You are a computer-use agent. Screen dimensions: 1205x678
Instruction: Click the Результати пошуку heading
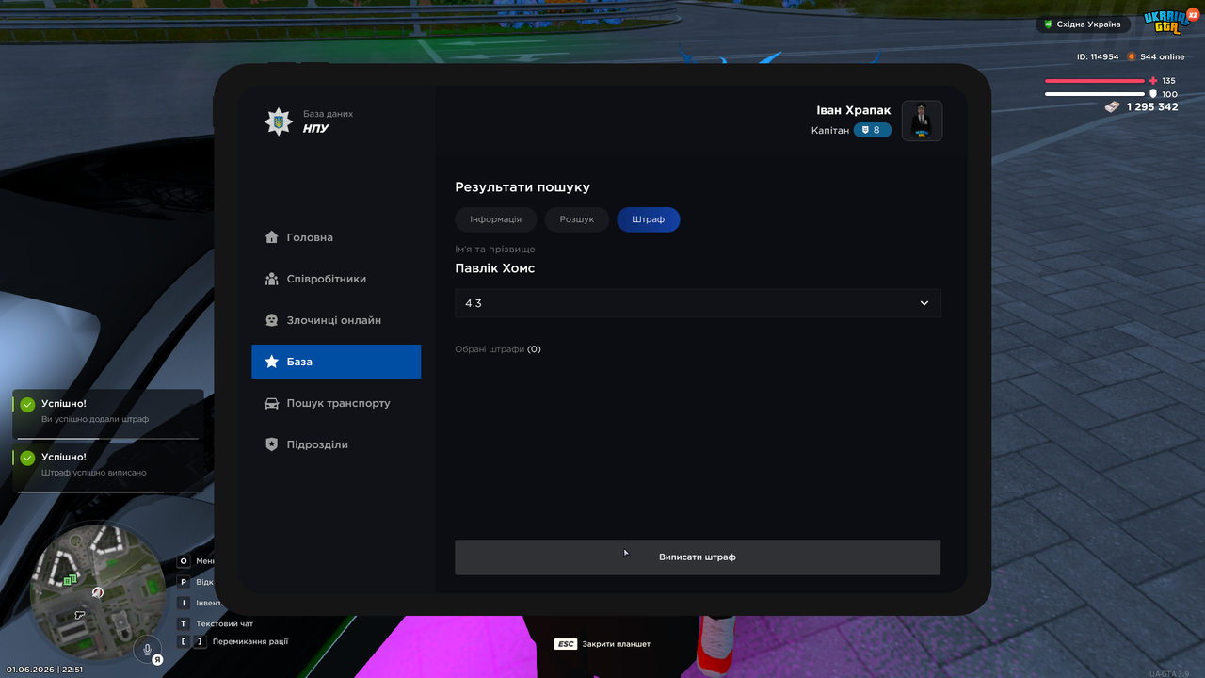tap(522, 187)
